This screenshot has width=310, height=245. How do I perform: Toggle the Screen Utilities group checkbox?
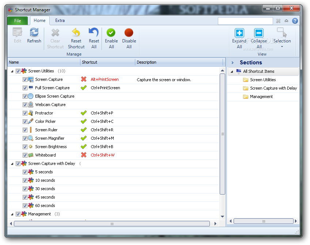coord(18,71)
